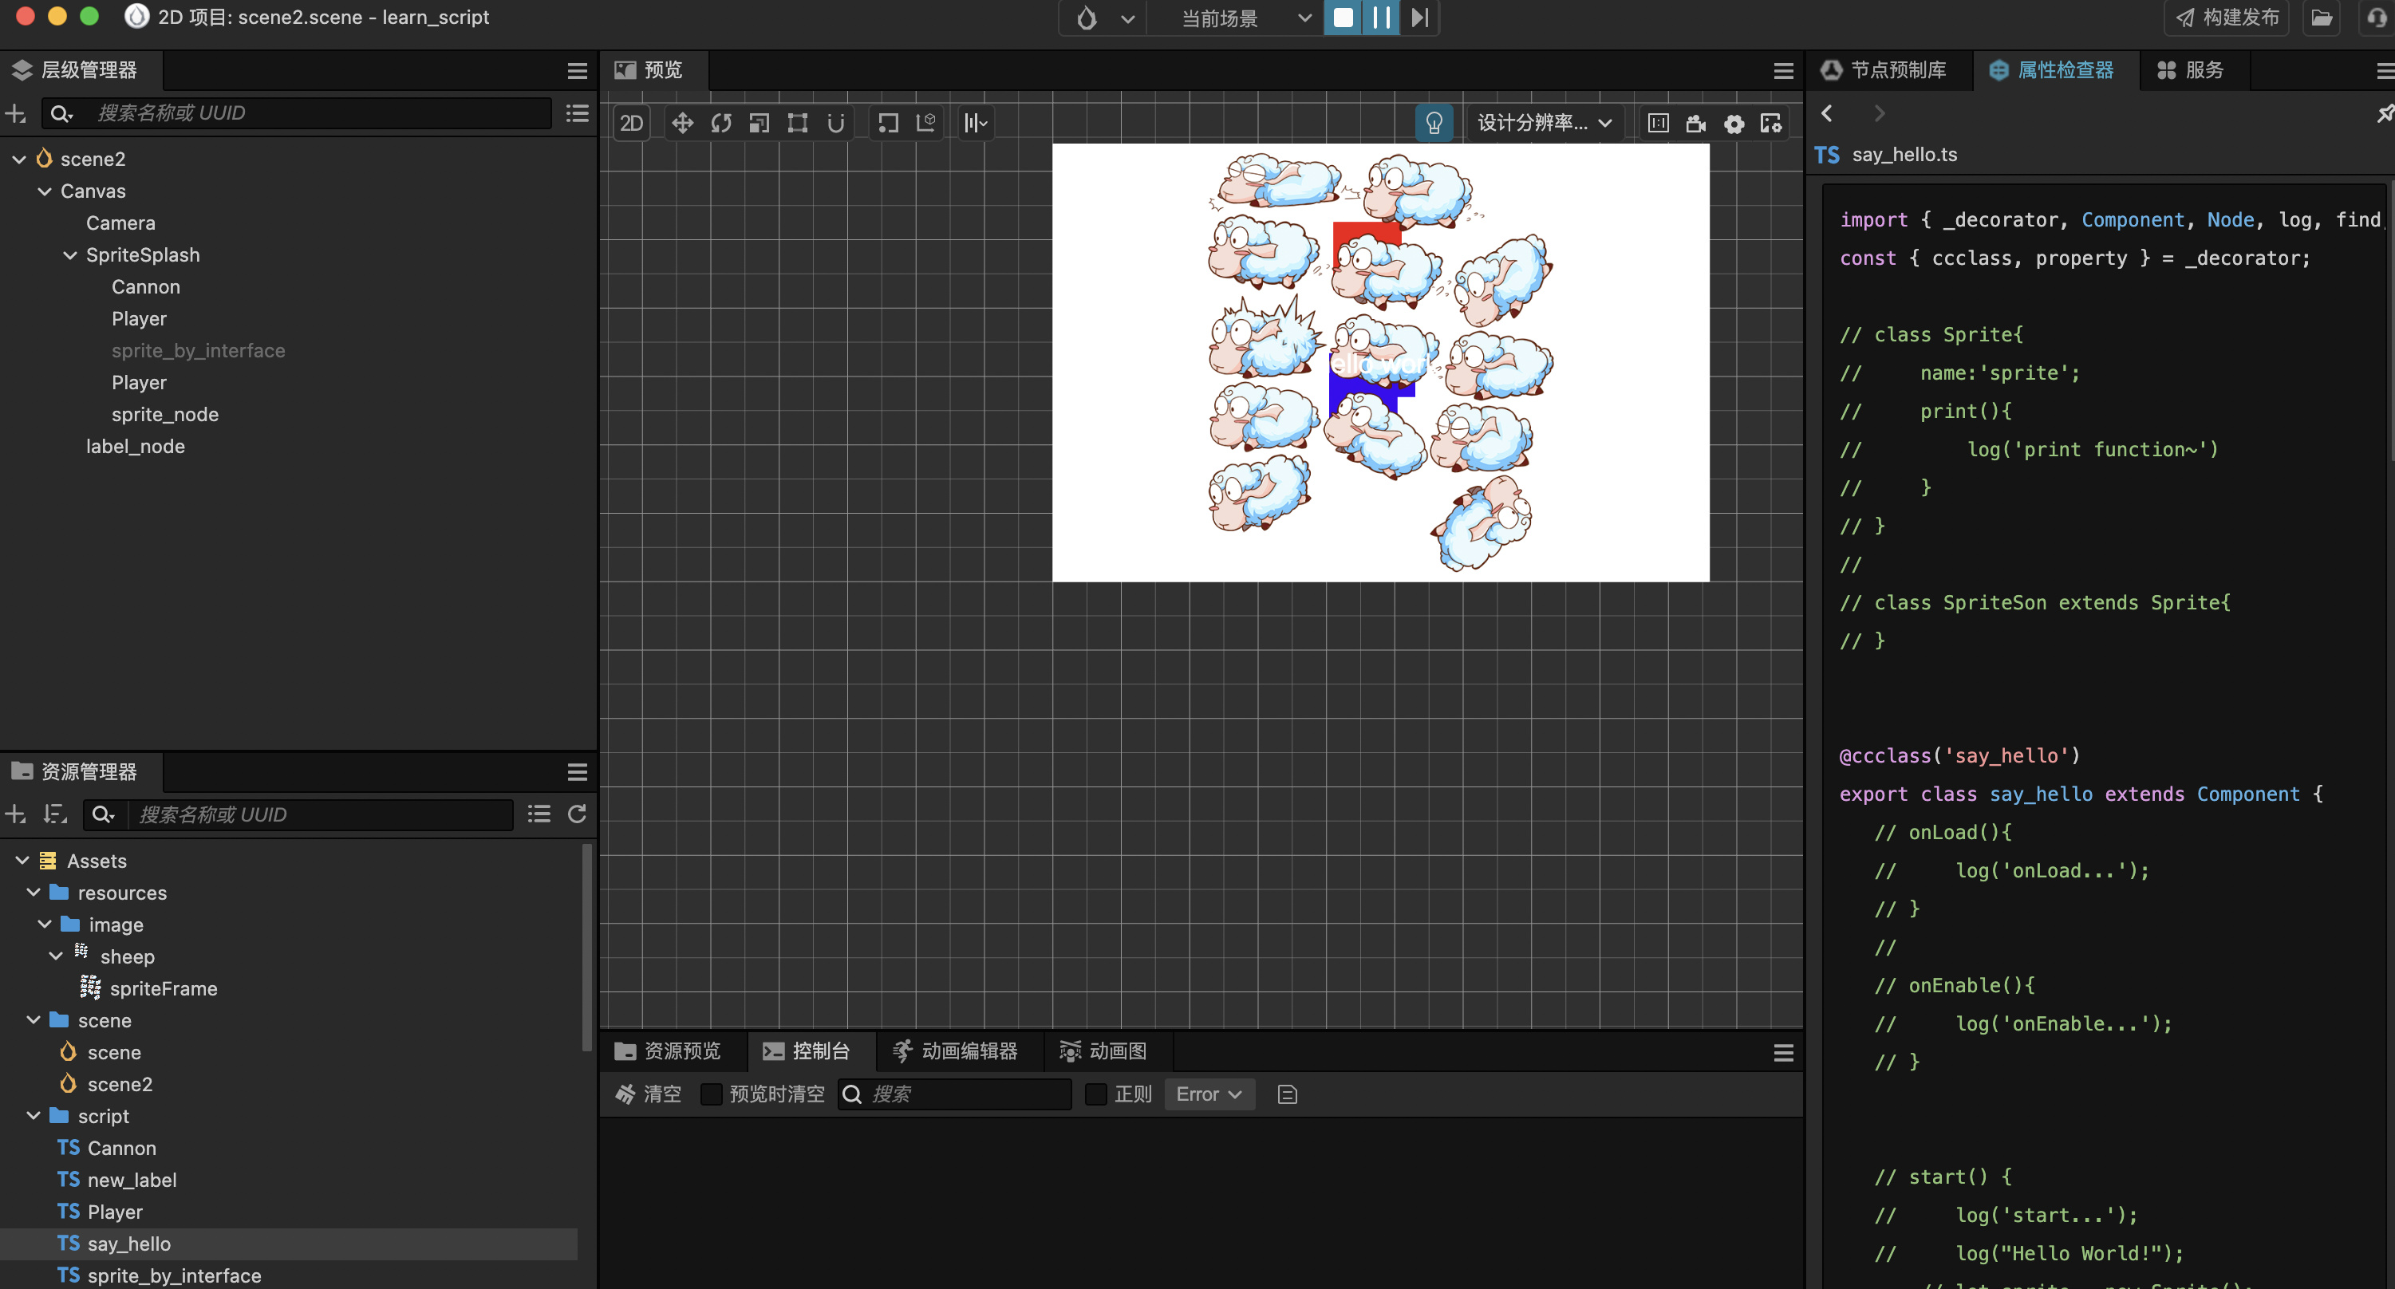The width and height of the screenshot is (2395, 1289).
Task: Click the Step next frame button
Action: point(1420,18)
